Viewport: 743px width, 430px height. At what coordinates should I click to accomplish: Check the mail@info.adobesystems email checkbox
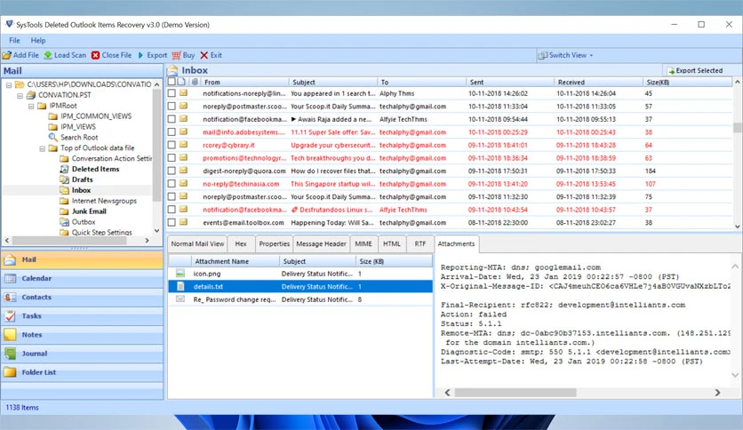pyautogui.click(x=172, y=132)
